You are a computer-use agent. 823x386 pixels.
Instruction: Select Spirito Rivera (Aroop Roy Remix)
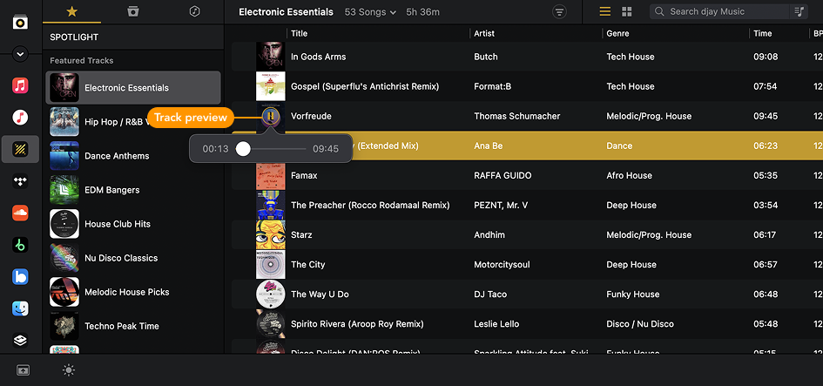[x=357, y=324]
